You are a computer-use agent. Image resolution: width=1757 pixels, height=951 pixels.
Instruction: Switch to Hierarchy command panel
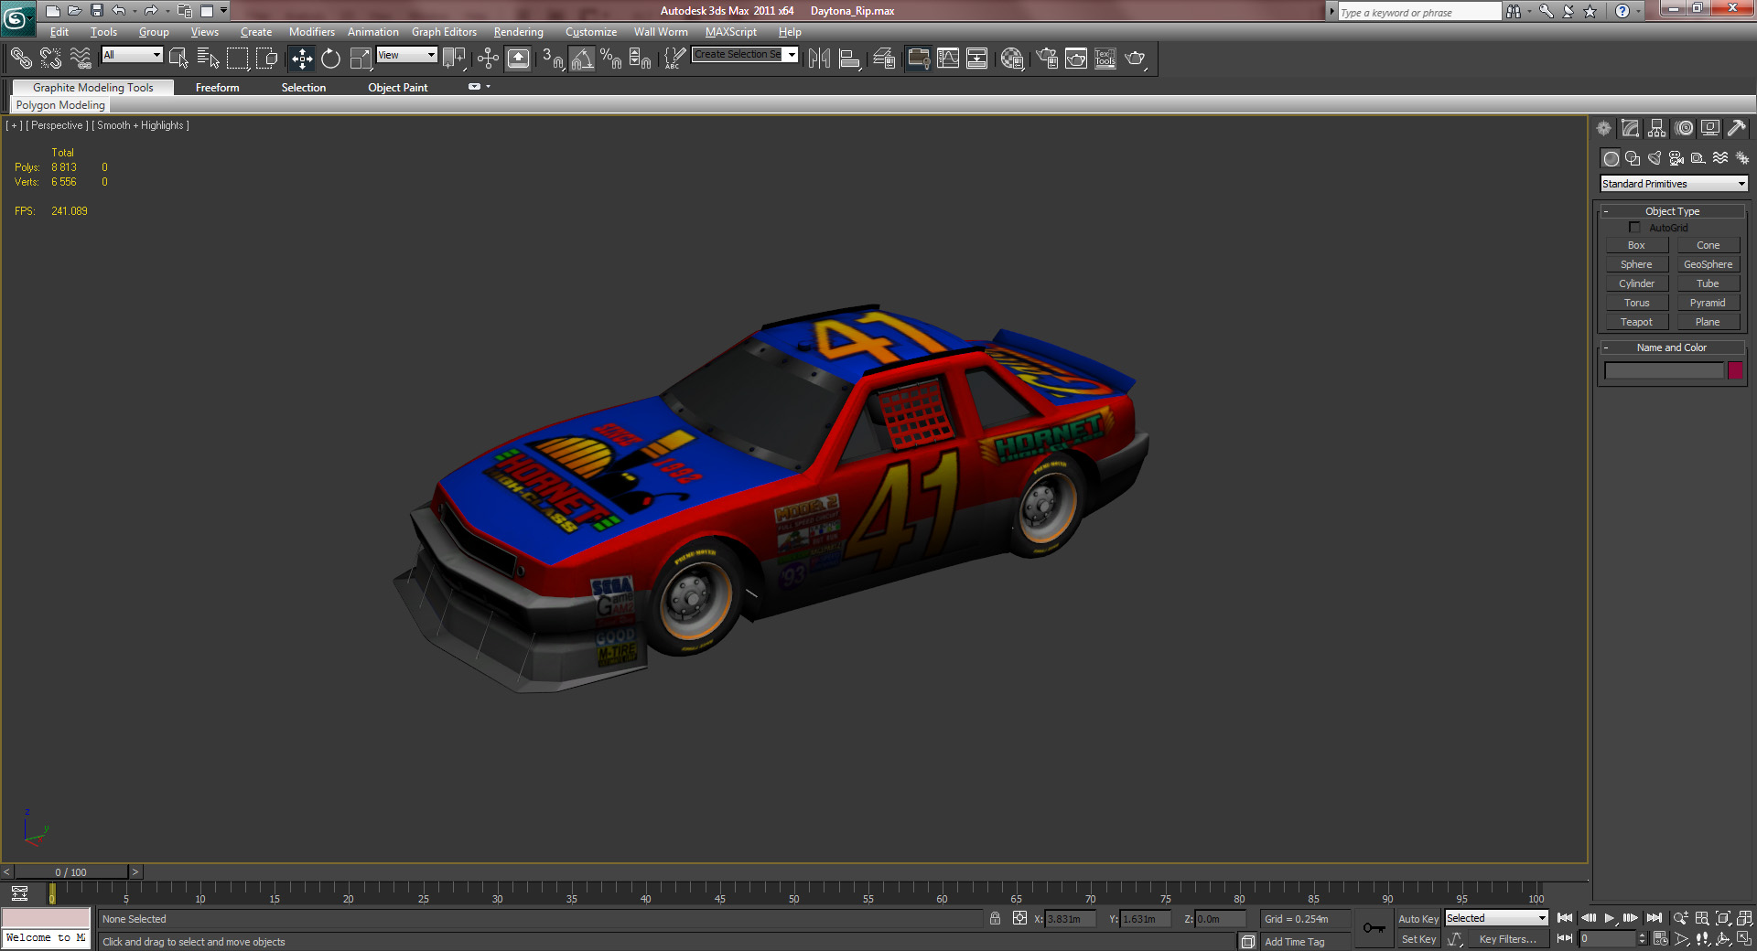point(1656,128)
